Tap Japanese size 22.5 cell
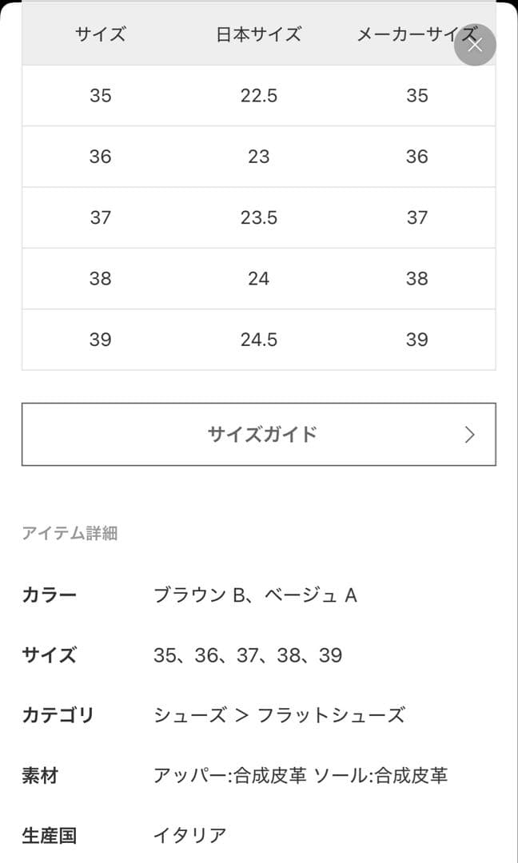This screenshot has width=518, height=863. click(x=259, y=96)
